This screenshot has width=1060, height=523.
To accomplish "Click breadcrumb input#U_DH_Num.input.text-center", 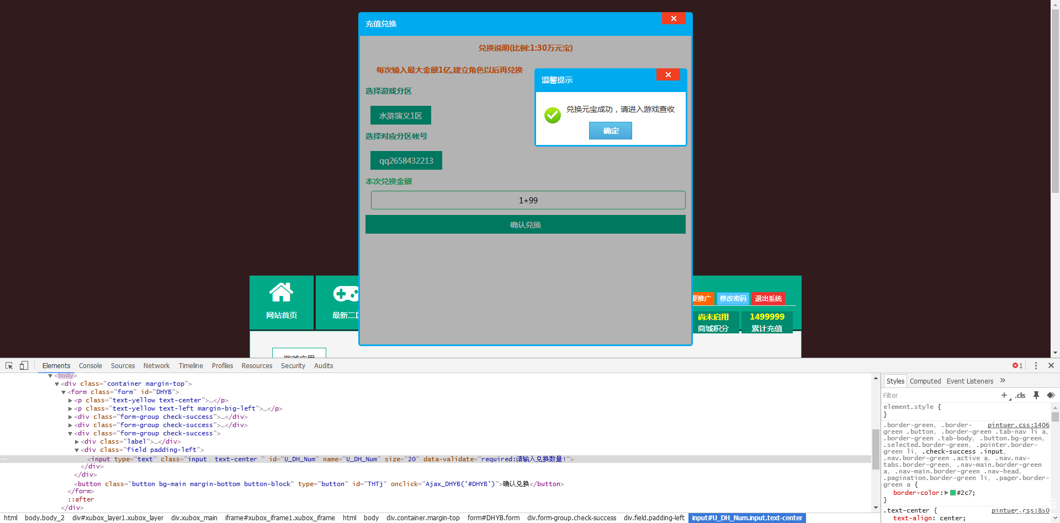I will pyautogui.click(x=747, y=517).
